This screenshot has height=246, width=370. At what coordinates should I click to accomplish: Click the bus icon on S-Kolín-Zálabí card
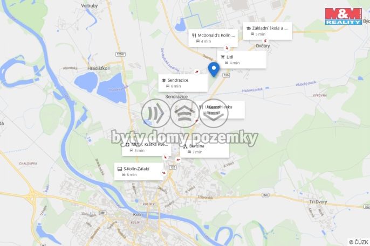point(120,169)
